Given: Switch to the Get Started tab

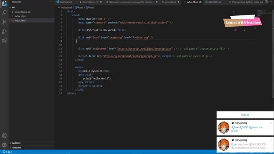Looking at the screenshot, I should (66, 2).
